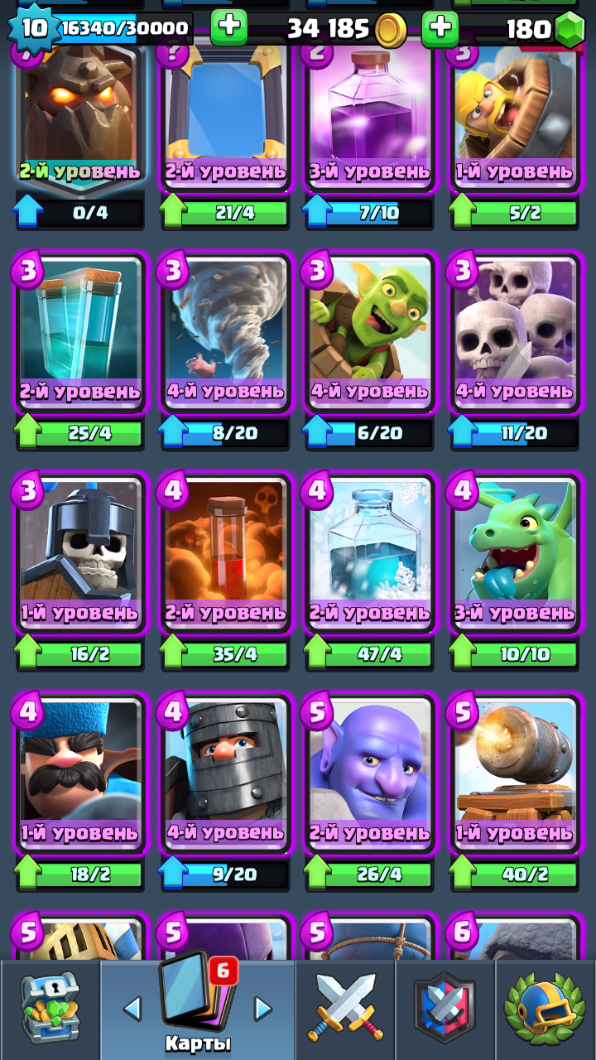
Task: Tap the Cannon Cart 40/2 upgrade bar
Action: click(514, 874)
